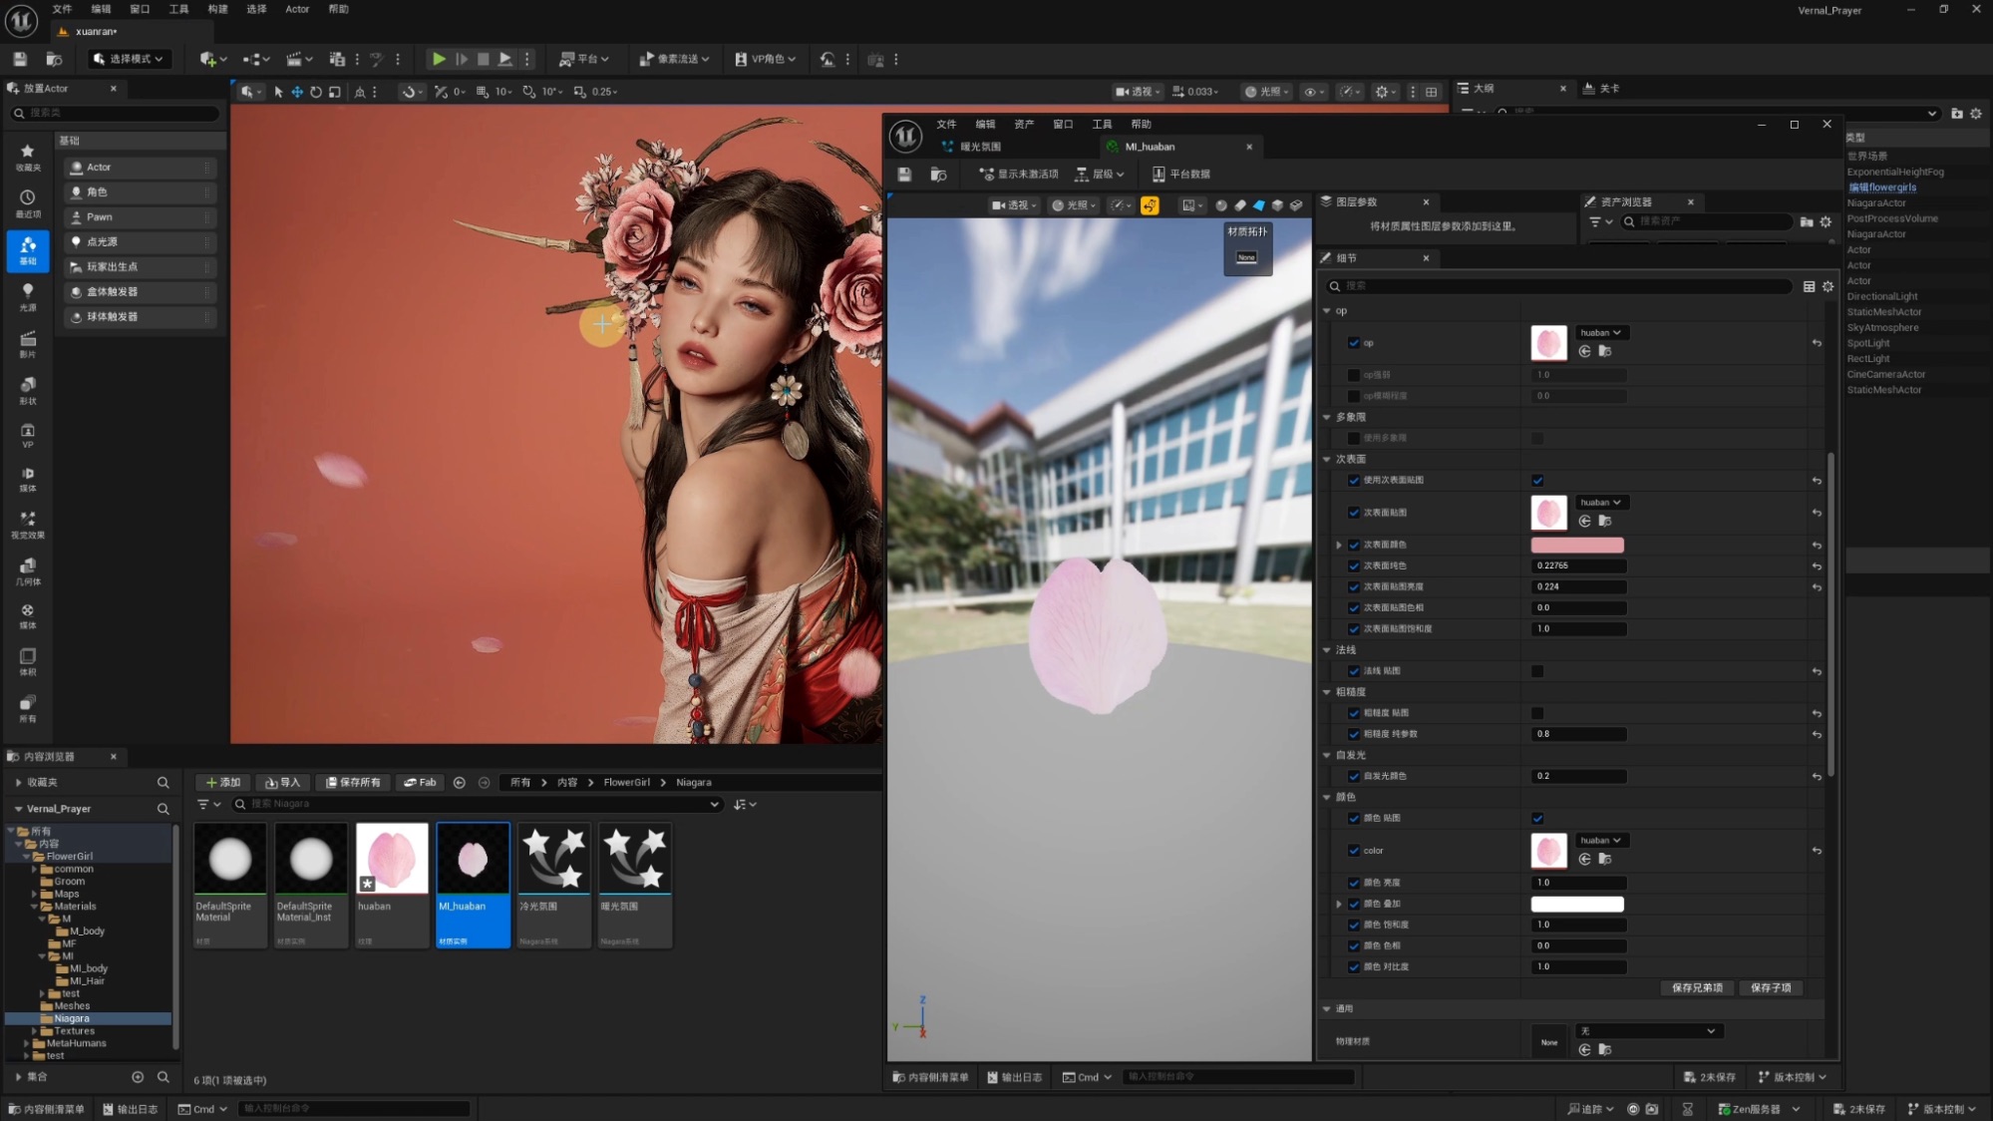
Task: Click the 添加 button in the Content Browser
Action: click(x=222, y=783)
